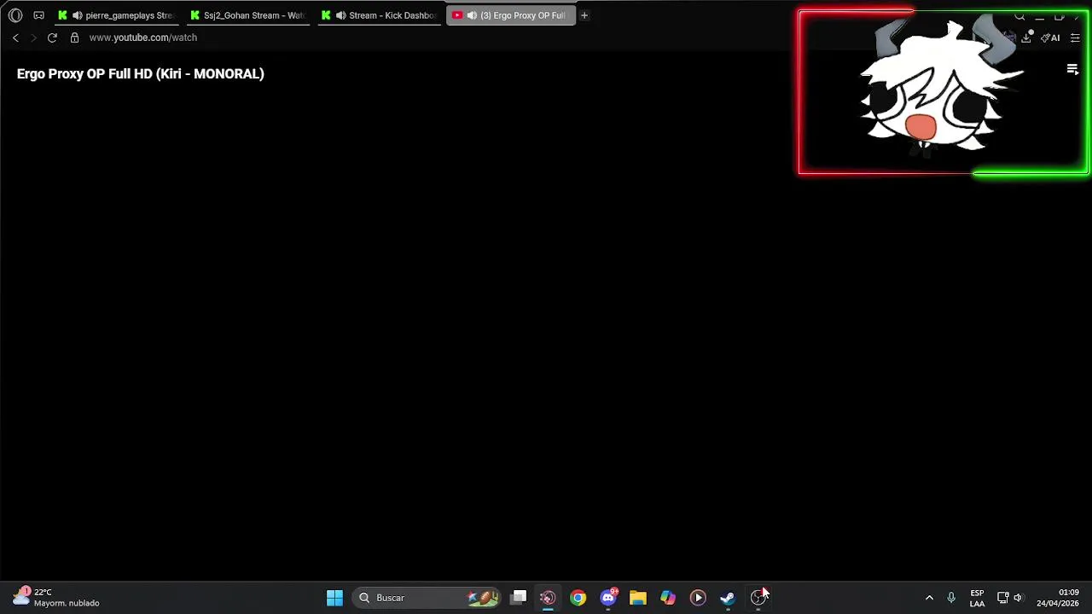Image resolution: width=1092 pixels, height=614 pixels.
Task: Open the volume speaker tray icon
Action: [1018, 598]
